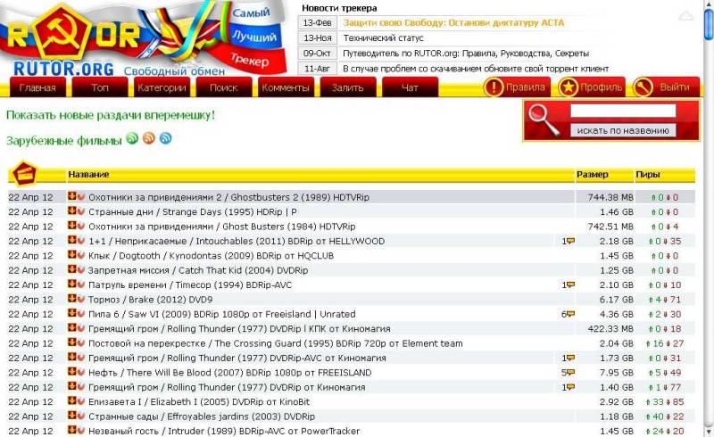
Task: Focus the search text input field
Action: click(x=623, y=111)
